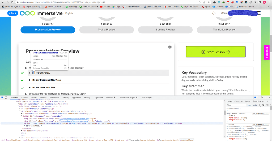
Task: Open DevTools settings gear icon
Action: coord(262,98)
